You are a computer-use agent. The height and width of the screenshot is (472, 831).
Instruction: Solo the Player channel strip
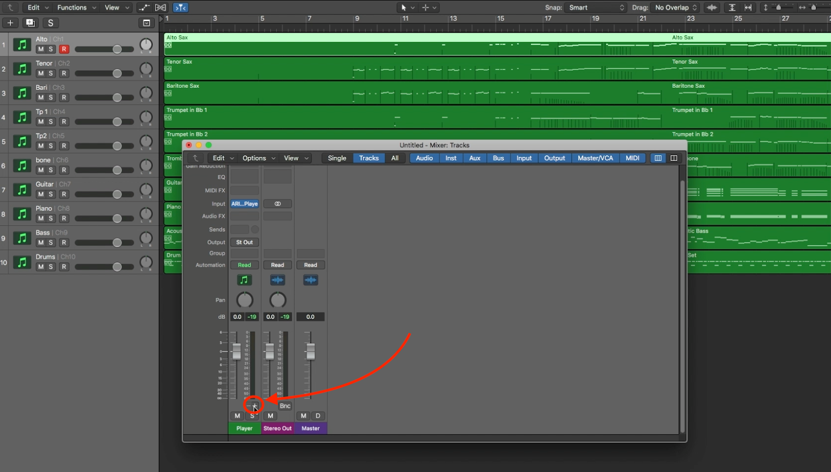coord(252,416)
